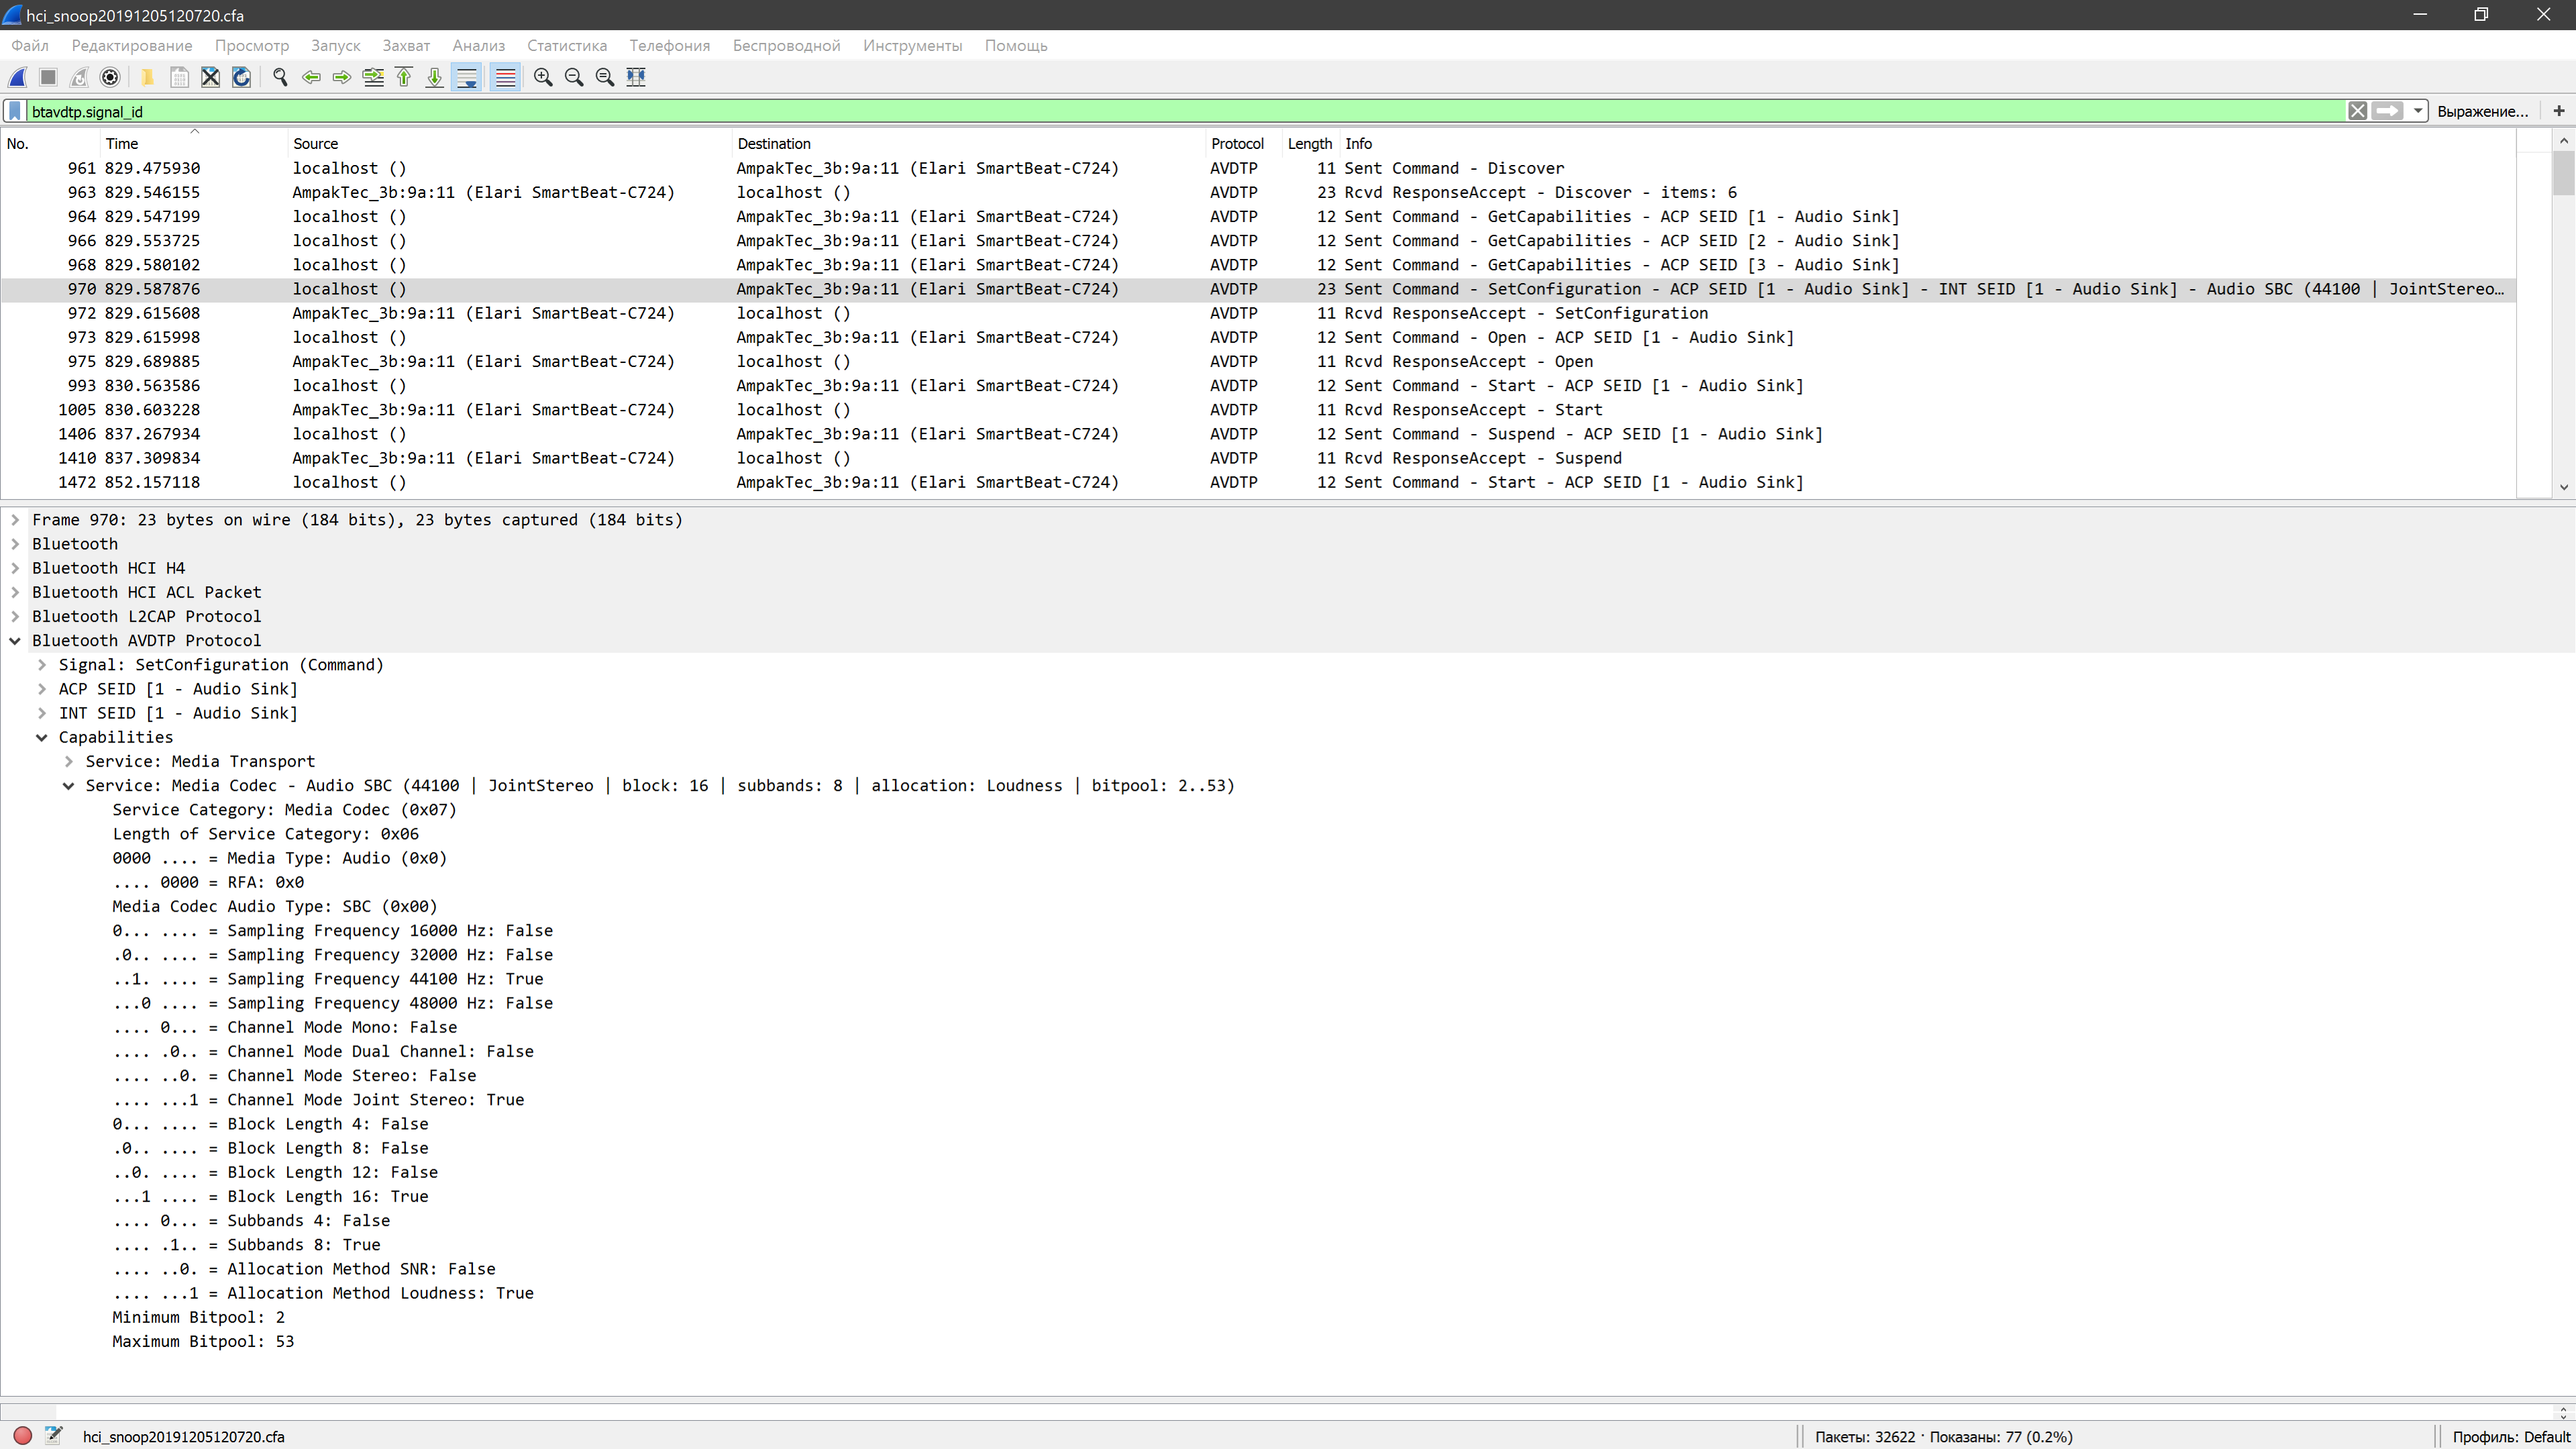Go to first packet arrow icon
The width and height of the screenshot is (2576, 1449).
(404, 77)
